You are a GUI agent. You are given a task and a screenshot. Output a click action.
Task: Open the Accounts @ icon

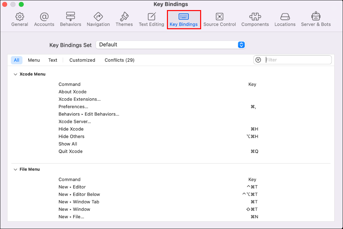44,17
